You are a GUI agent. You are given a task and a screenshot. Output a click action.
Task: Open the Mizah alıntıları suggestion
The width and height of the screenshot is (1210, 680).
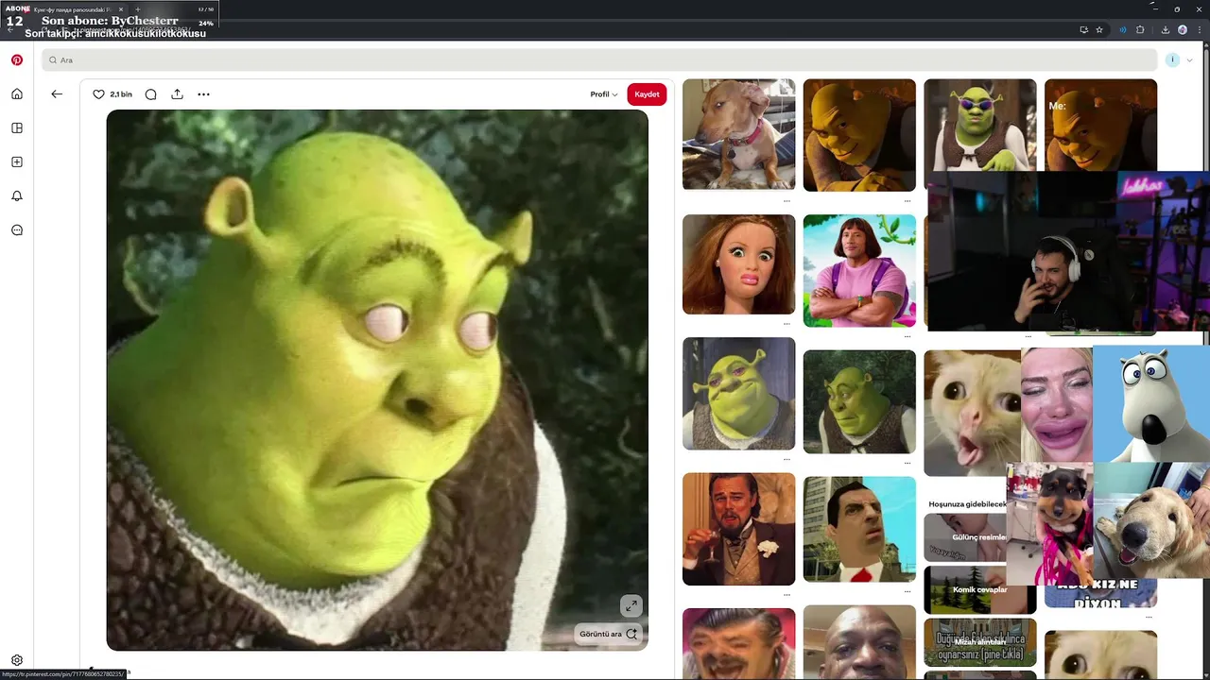click(x=979, y=642)
